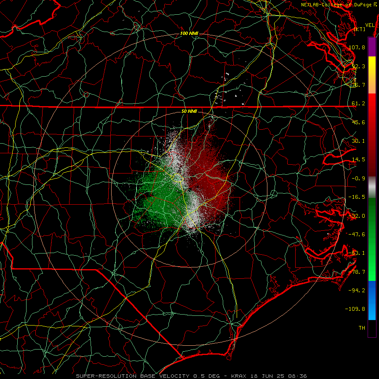Click the 92.3 value on velocity scale
Image resolution: width=379 pixels, height=379 pixels.
[358, 66]
